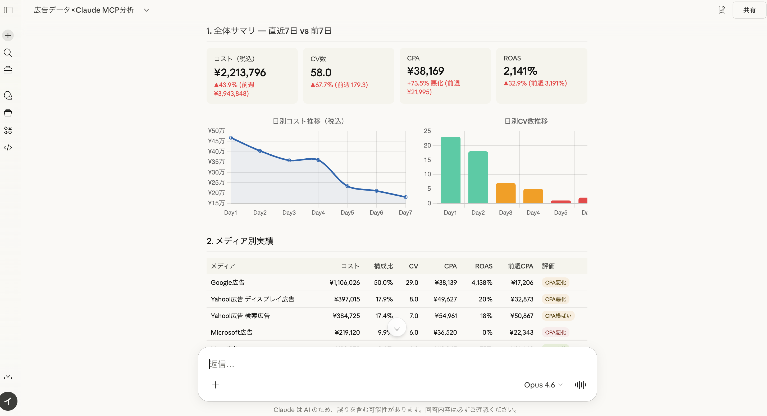Viewport: 767px width, 416px height.
Task: Click the Day1 green CV bar
Action: click(450, 170)
